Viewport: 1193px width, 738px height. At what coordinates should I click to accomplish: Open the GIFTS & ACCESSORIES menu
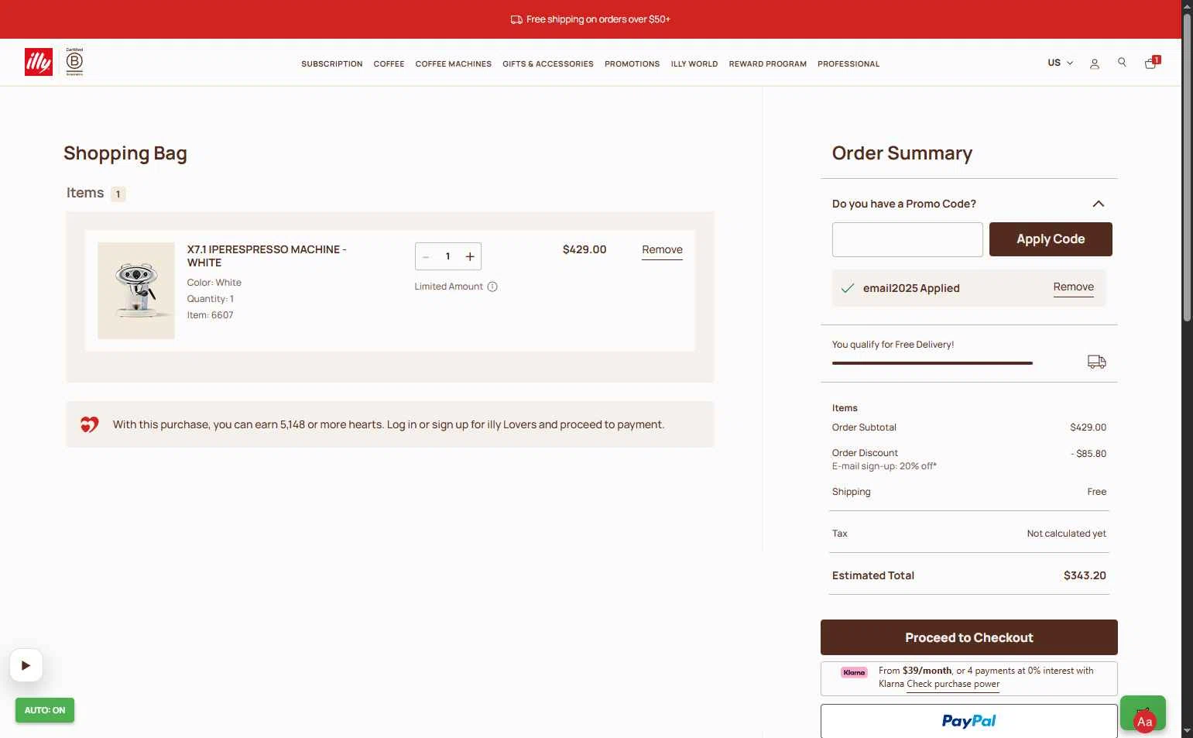(x=548, y=64)
